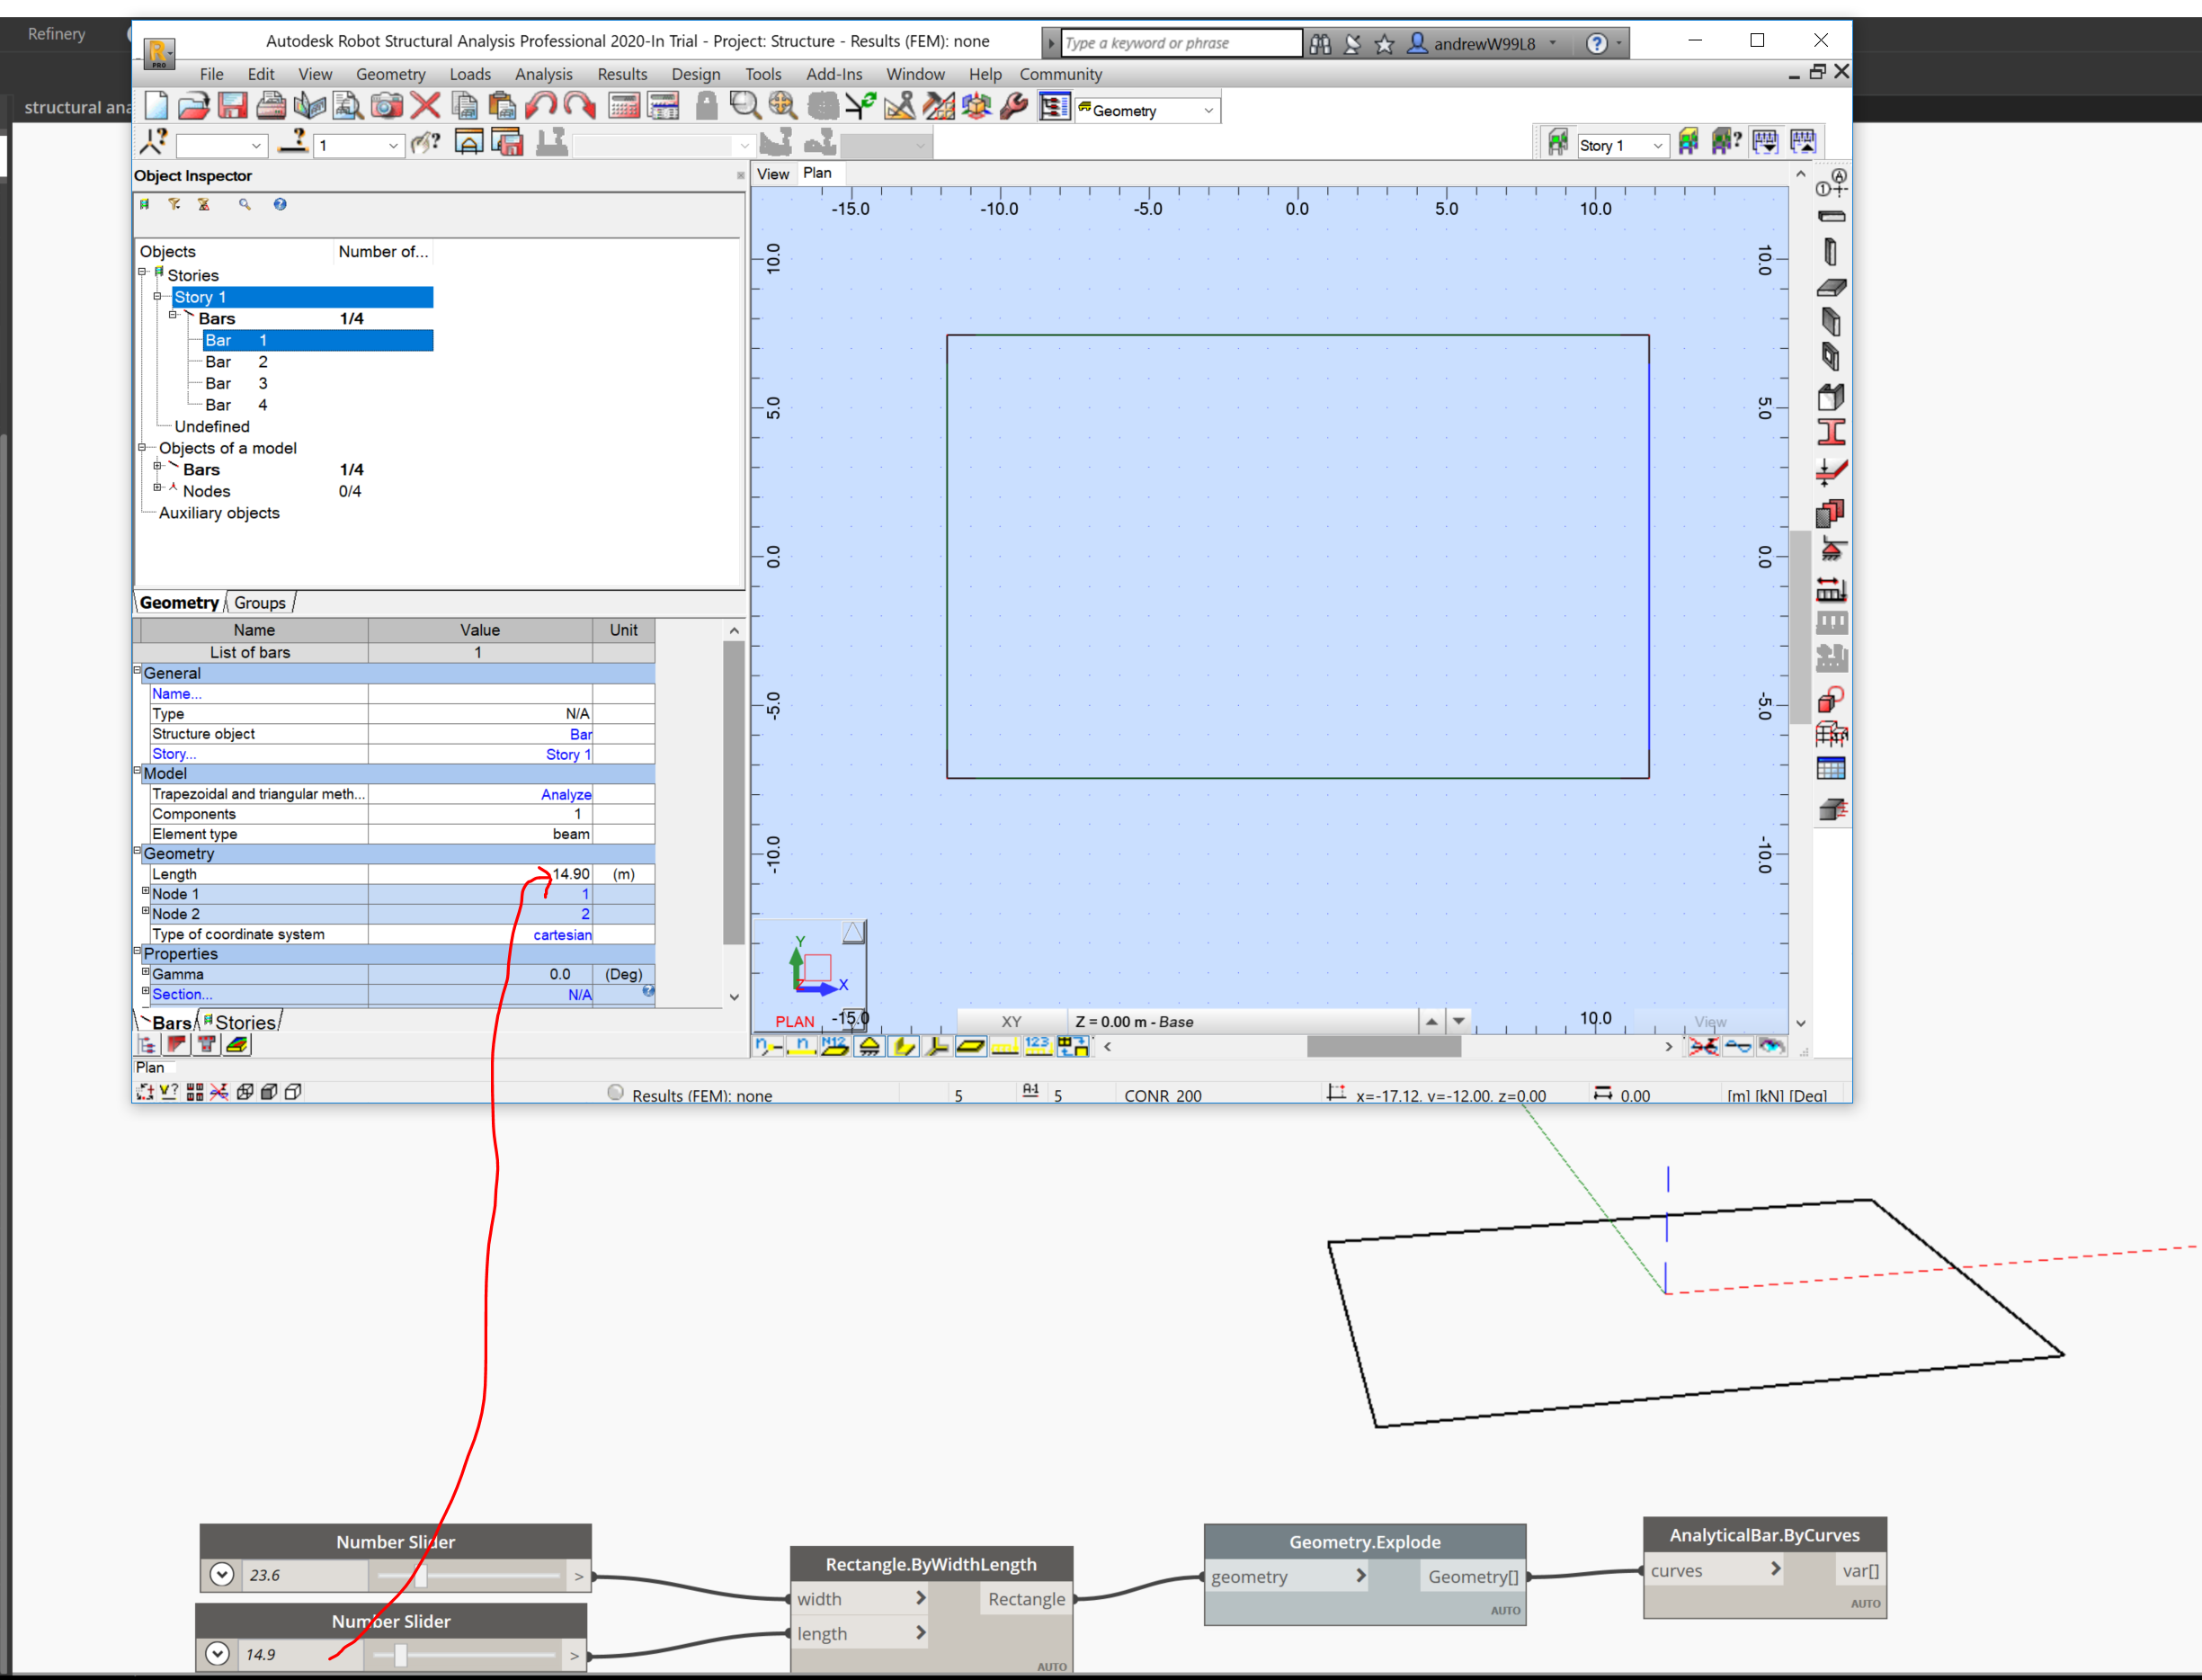
Task: Open the Geometry layout dropdown
Action: [1208, 110]
